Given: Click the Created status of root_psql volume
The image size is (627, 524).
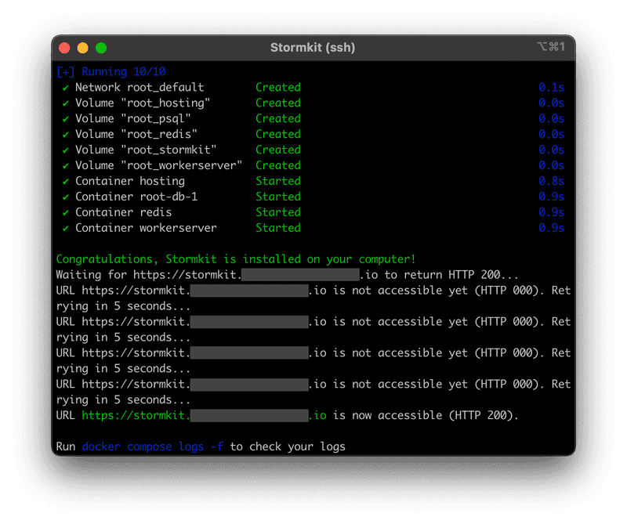Looking at the screenshot, I should (278, 119).
